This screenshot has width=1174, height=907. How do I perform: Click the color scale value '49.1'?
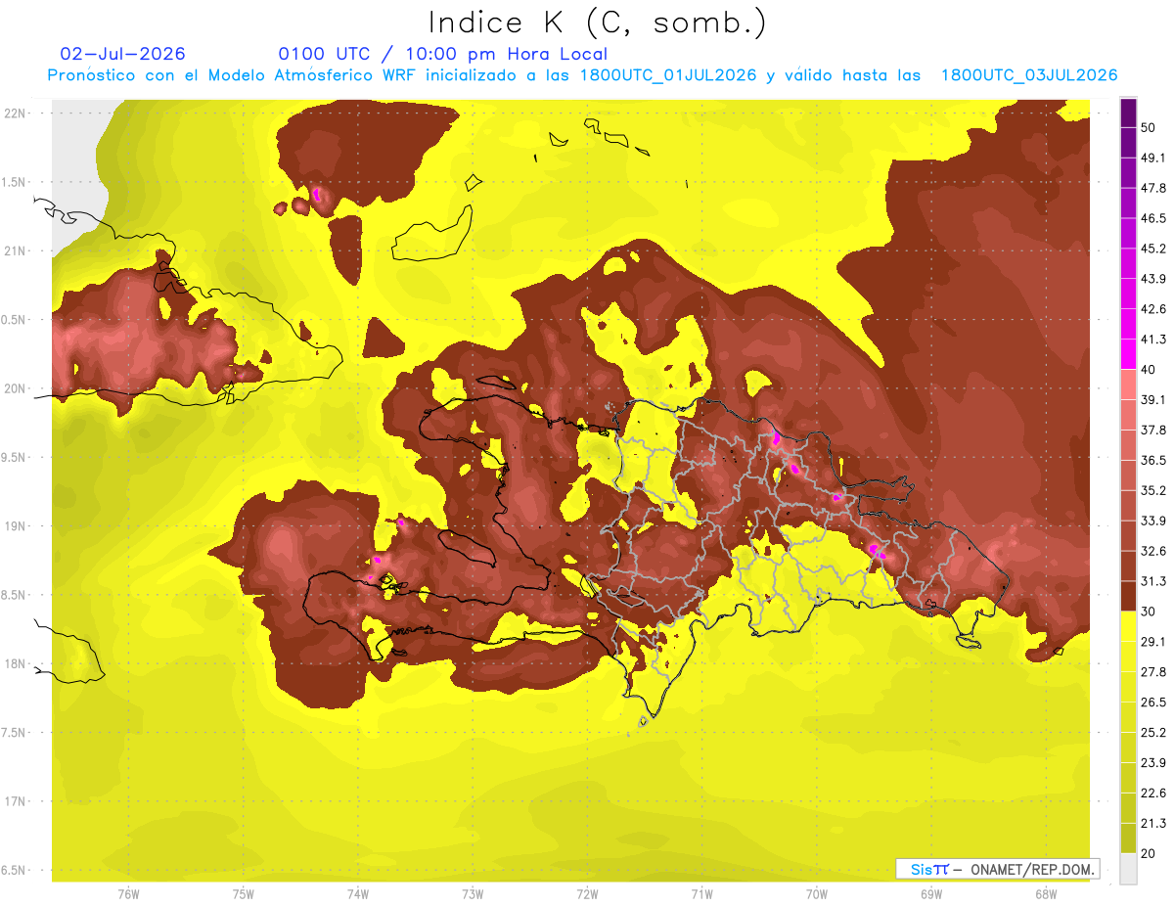click(x=1153, y=158)
